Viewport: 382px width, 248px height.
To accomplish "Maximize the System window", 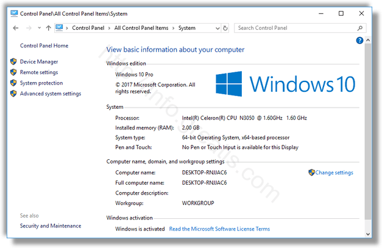I will (x=341, y=13).
